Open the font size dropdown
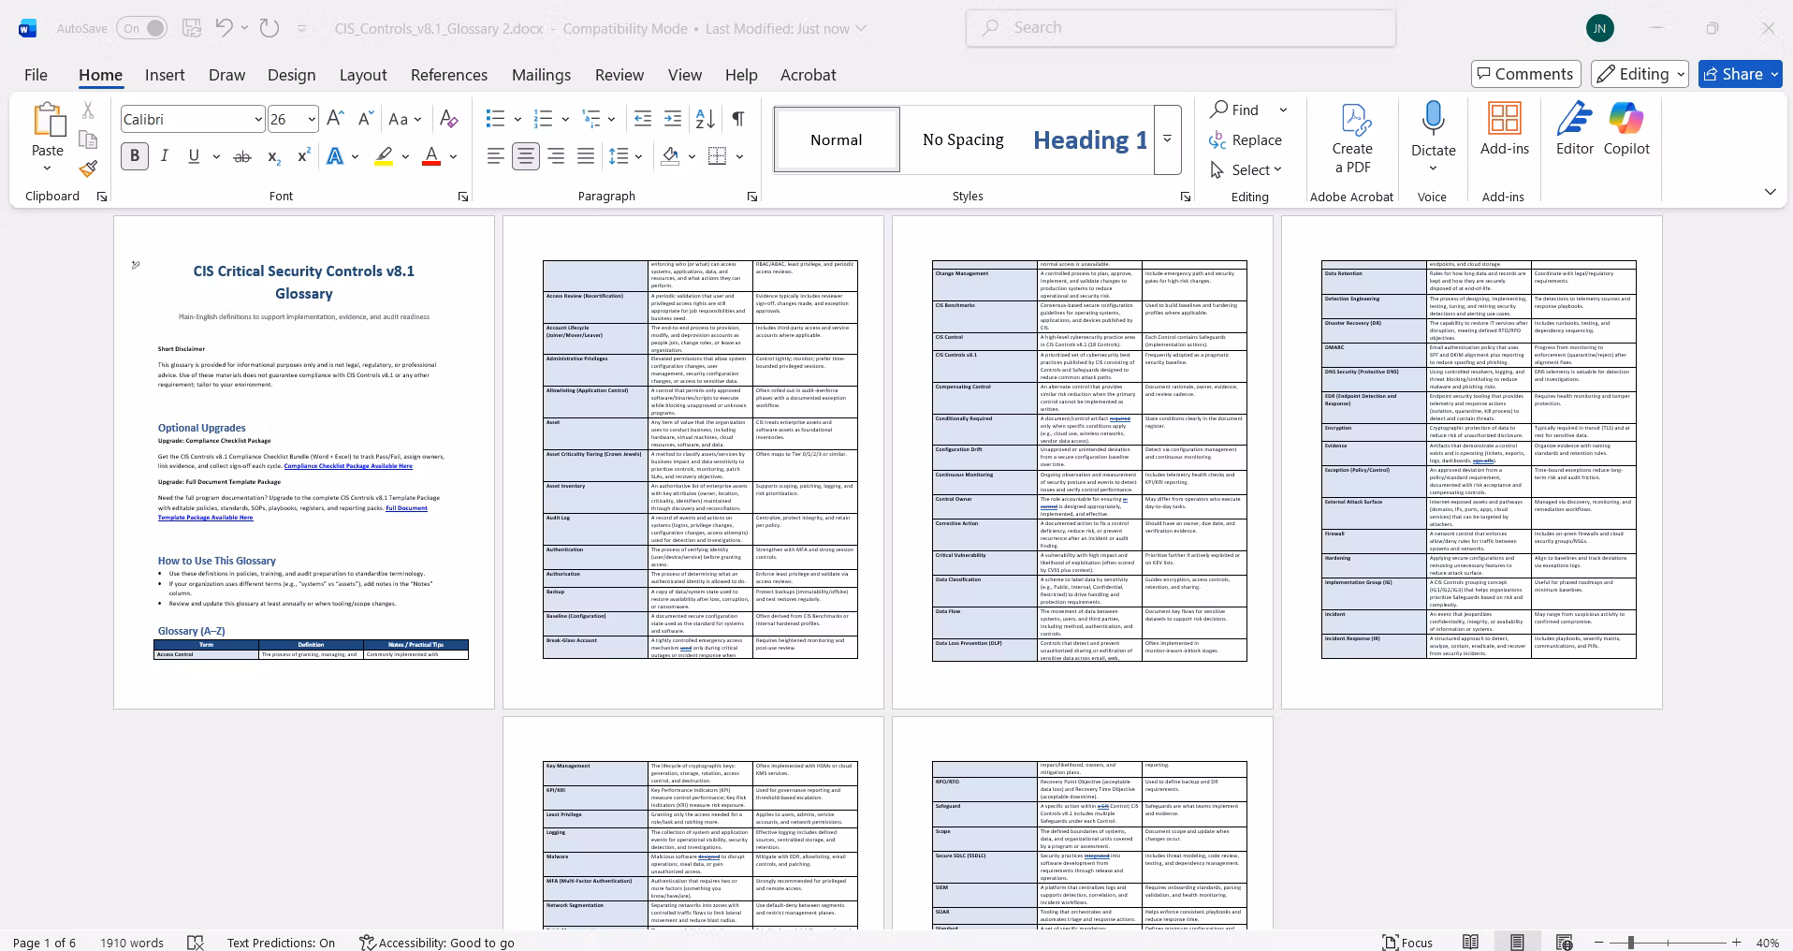 [312, 120]
